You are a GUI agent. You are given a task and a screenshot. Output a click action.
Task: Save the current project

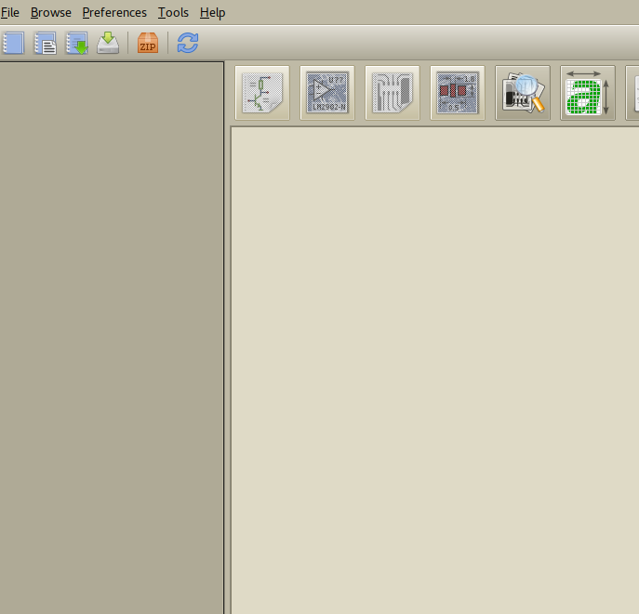point(108,43)
